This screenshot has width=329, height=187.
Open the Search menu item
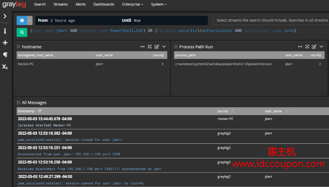click(x=40, y=4)
